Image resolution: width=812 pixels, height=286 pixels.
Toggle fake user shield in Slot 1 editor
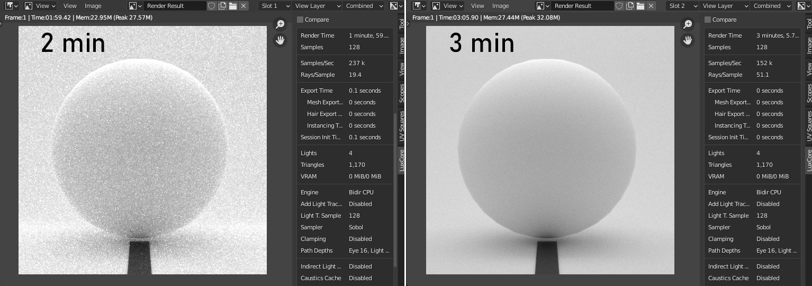pyautogui.click(x=211, y=6)
